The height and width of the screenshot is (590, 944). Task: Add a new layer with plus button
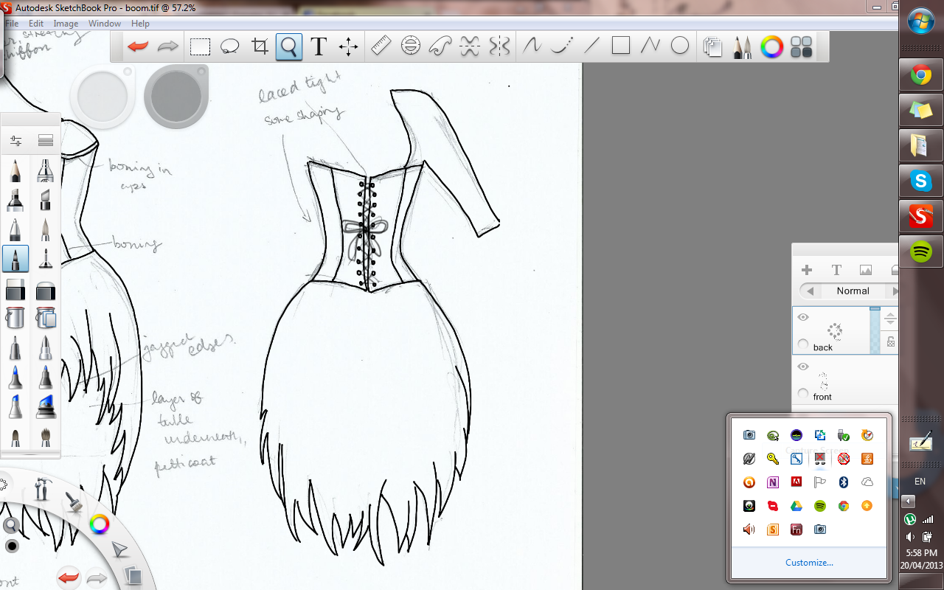click(807, 270)
